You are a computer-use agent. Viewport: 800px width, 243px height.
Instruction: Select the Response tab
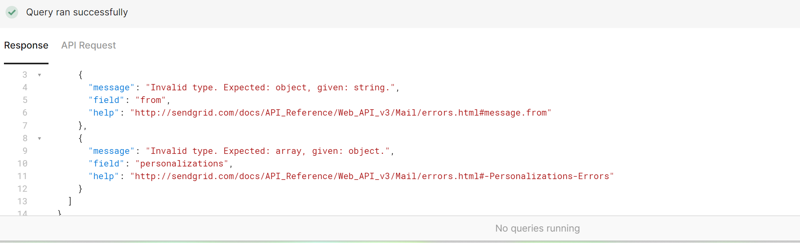[26, 45]
